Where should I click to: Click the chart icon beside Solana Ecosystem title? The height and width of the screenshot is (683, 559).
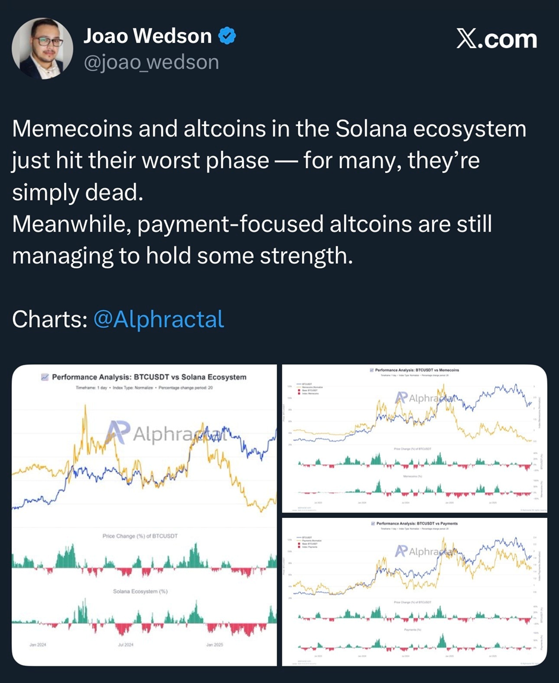[x=43, y=377]
